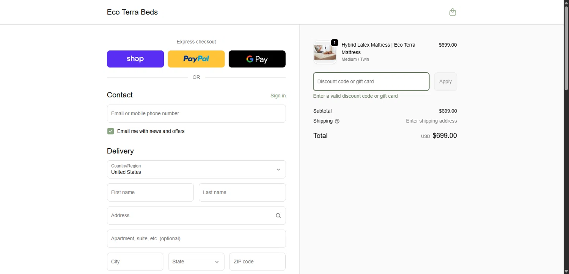Click the discount code validation message

pos(355,96)
